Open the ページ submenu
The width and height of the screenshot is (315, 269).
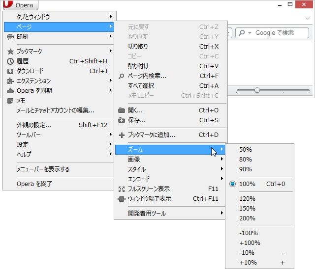59,27
